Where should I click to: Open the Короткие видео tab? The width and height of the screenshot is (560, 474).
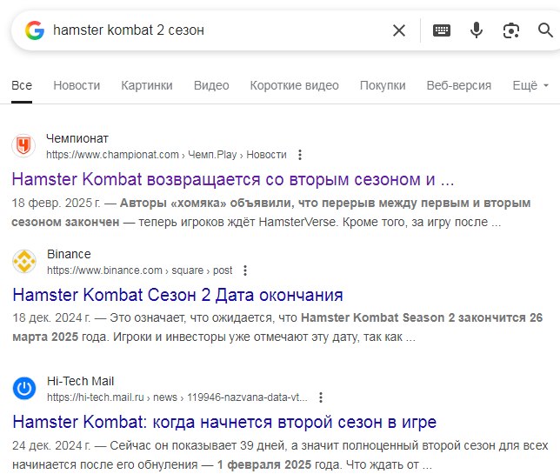[294, 86]
